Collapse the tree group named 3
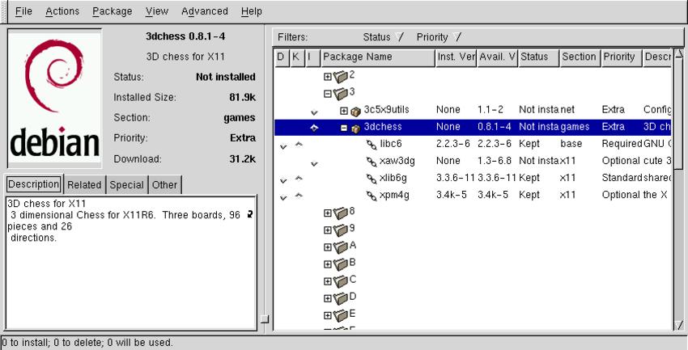Viewport: 688px width, 350px height. 328,94
